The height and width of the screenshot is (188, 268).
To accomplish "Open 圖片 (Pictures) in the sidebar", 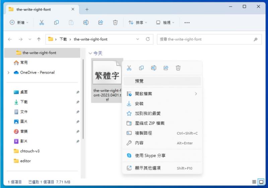I will click(42, 122).
